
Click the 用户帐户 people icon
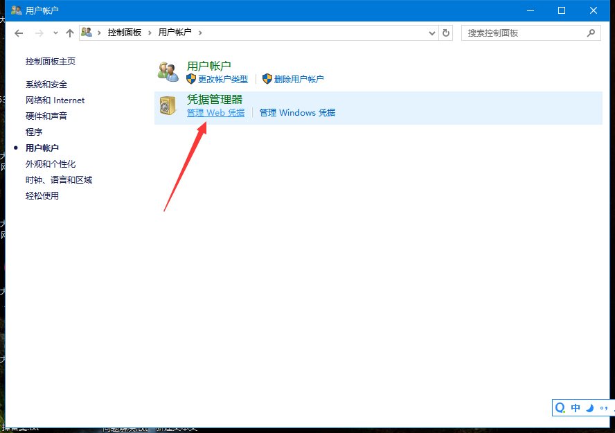[x=168, y=72]
